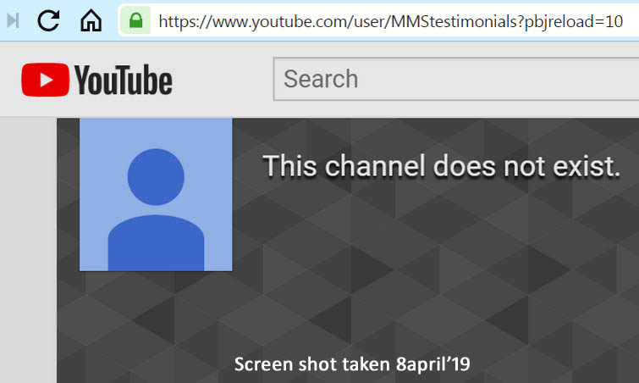
Task: Click the avatar's shoulders silhouette
Action: 156,242
